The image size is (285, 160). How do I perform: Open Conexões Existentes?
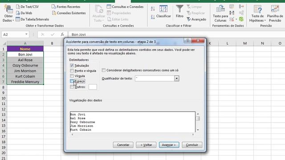click(69, 13)
